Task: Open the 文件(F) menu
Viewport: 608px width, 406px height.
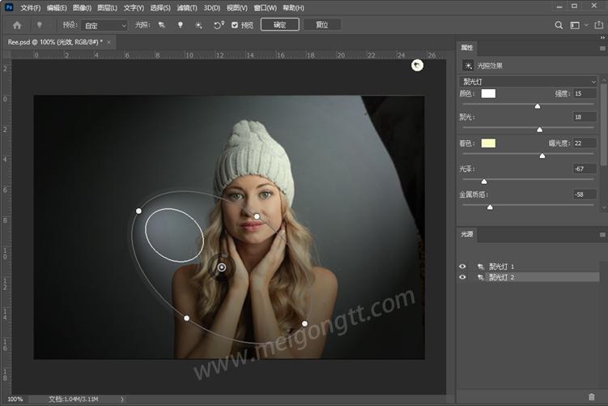Action: [30, 8]
